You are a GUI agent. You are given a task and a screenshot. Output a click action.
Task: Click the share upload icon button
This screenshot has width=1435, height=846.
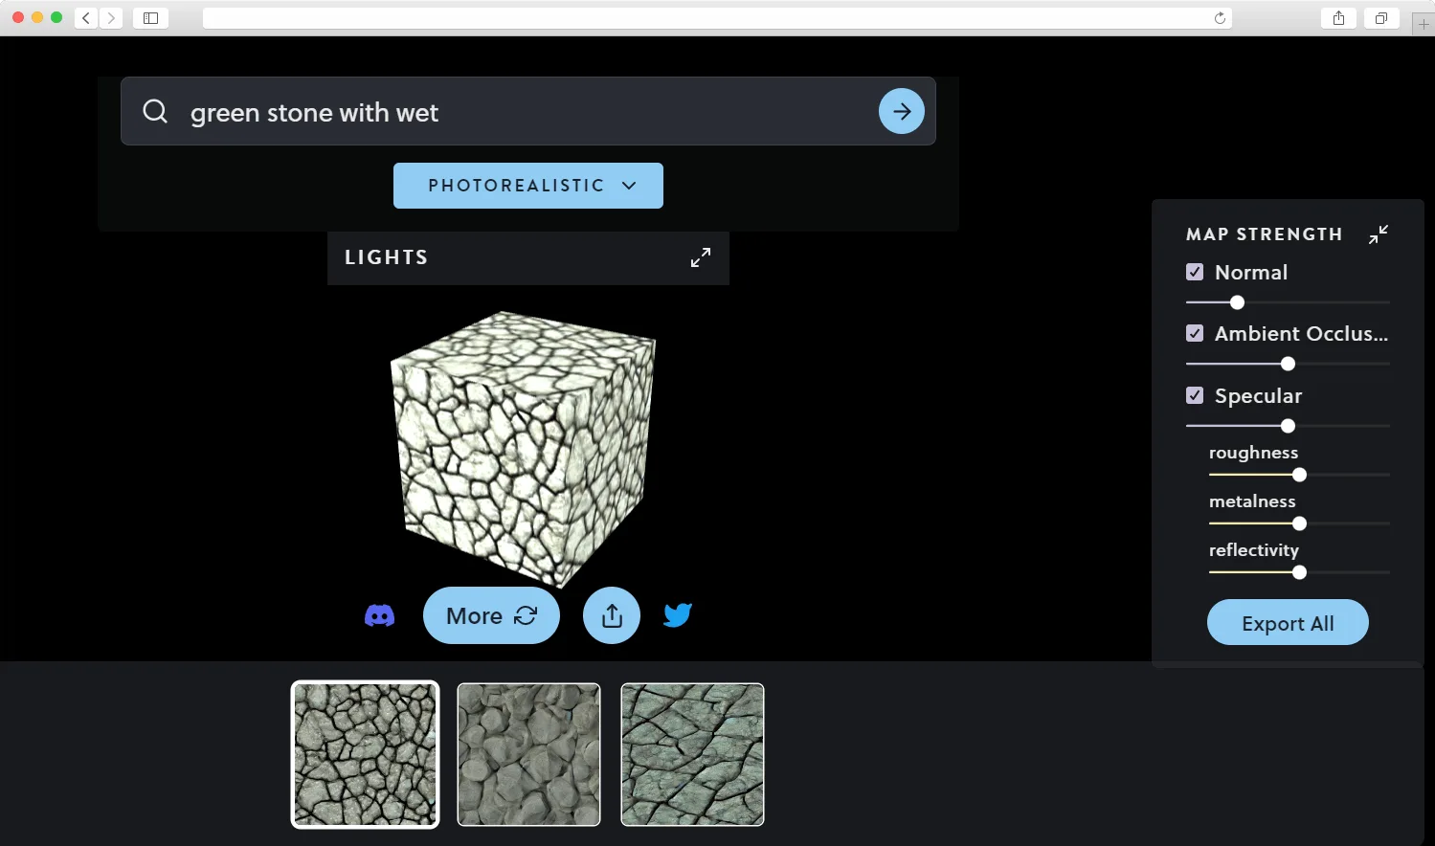pyautogui.click(x=612, y=615)
